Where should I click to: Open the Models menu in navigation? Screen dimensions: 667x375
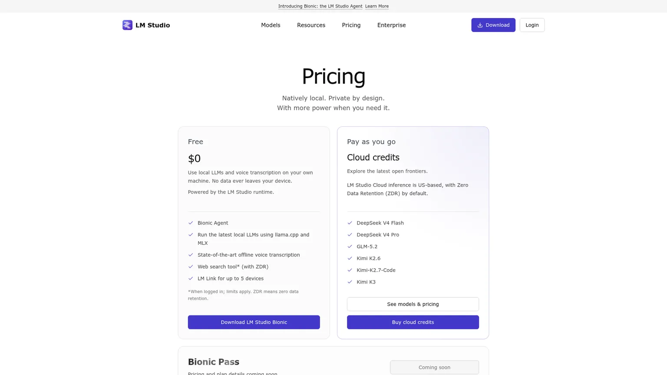pyautogui.click(x=271, y=25)
